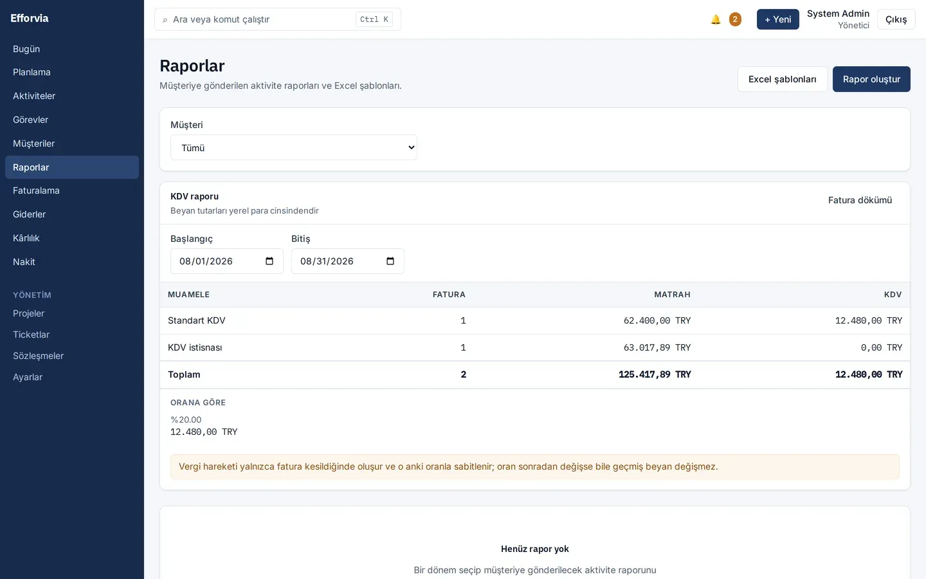Click the MATRAH column header

[x=672, y=295]
